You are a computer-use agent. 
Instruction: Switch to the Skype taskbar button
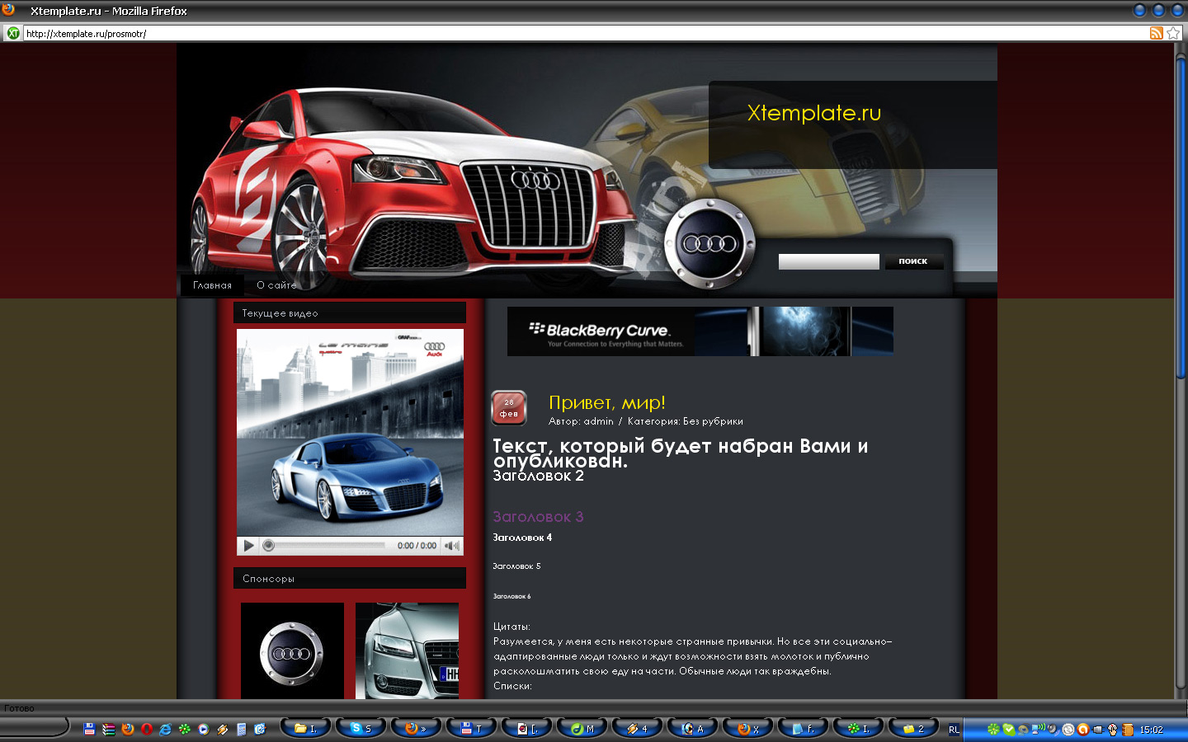tap(361, 728)
